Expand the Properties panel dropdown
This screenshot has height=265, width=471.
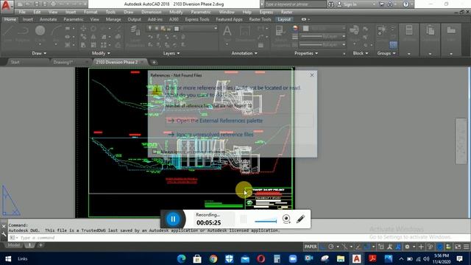point(306,53)
